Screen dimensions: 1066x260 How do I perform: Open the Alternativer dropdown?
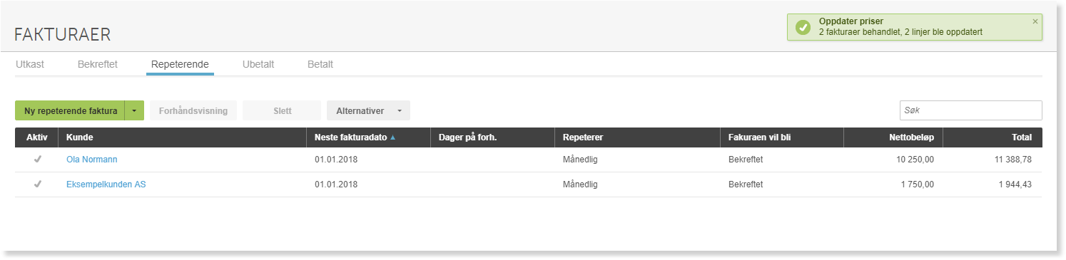[x=368, y=110]
